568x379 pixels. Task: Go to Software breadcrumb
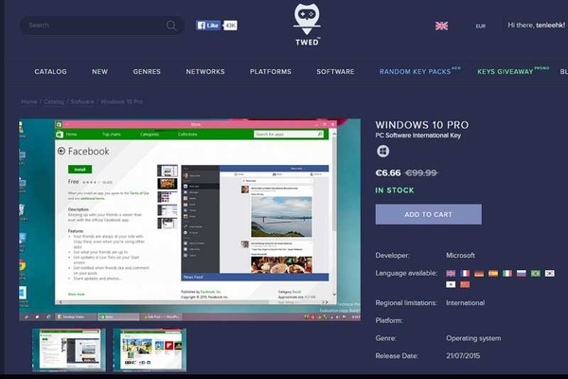pos(81,101)
